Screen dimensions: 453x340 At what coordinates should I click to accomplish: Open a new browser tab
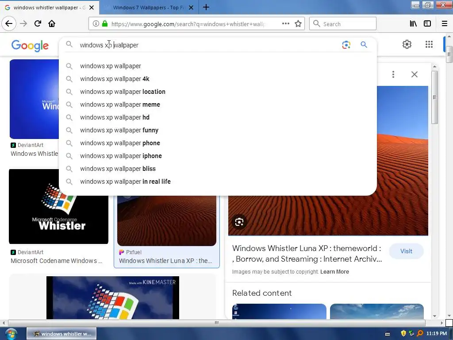pos(206,7)
